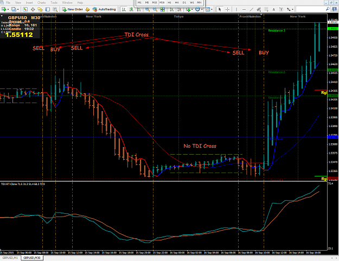Click the search magnifier icon
Viewport: 339px width, 261px height.
(328, 9)
